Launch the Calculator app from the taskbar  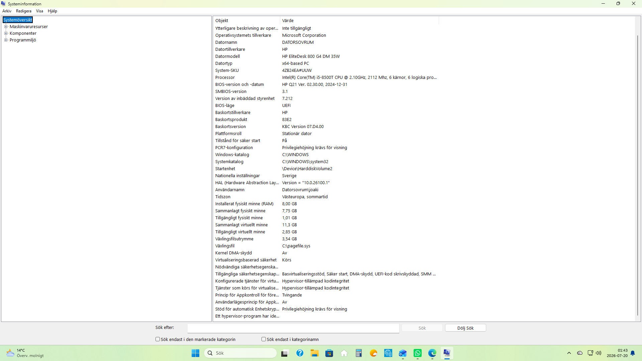[x=359, y=353]
